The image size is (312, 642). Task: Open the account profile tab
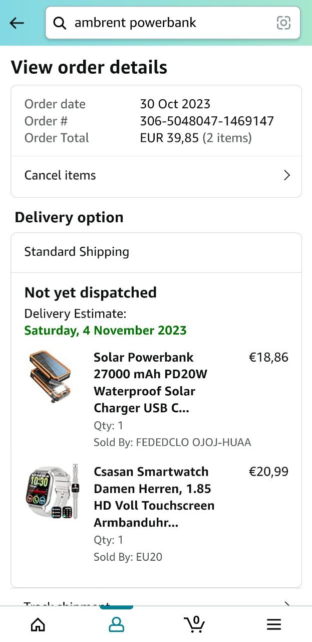coord(116,624)
